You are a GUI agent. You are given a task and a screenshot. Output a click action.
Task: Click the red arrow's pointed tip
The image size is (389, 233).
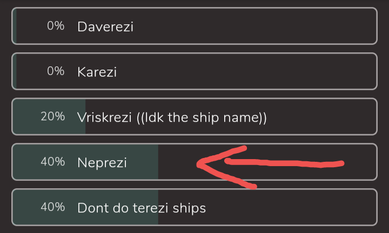pyautogui.click(x=199, y=165)
